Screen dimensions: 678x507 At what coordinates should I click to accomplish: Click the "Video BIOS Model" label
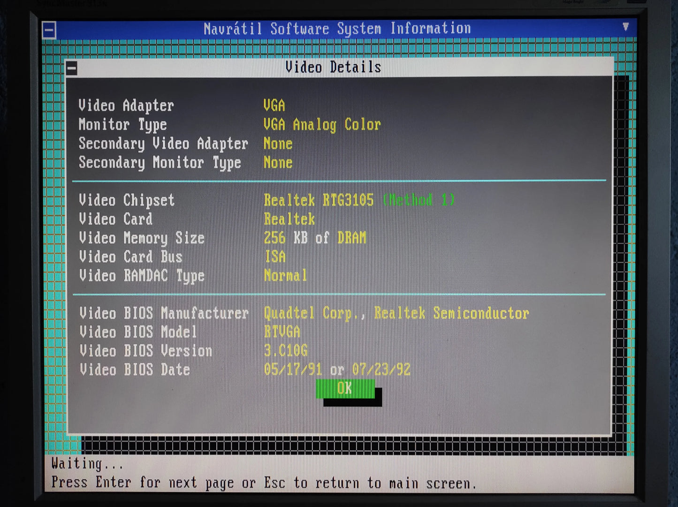pyautogui.click(x=138, y=332)
